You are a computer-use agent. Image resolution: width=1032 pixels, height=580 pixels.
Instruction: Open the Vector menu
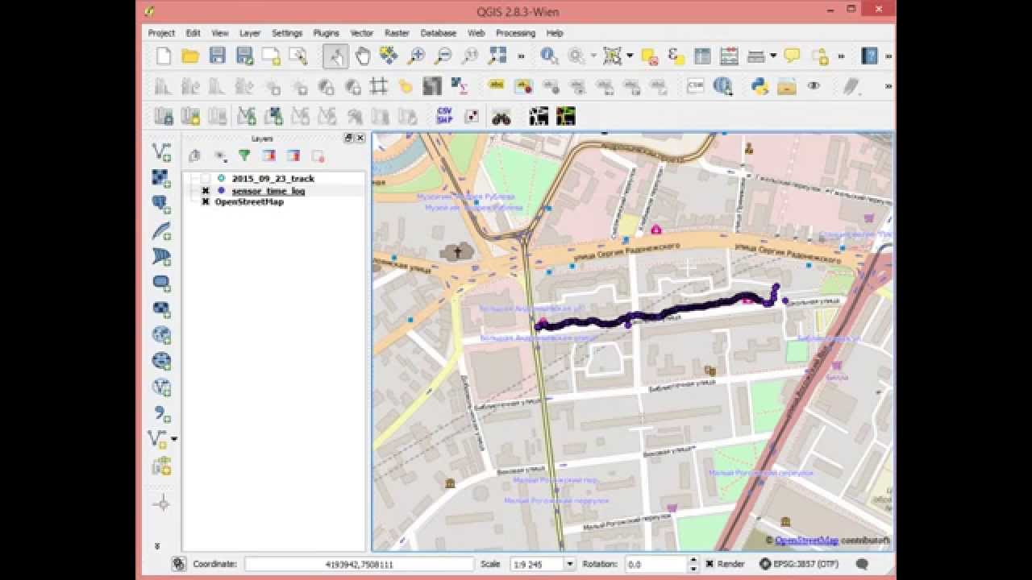(362, 33)
